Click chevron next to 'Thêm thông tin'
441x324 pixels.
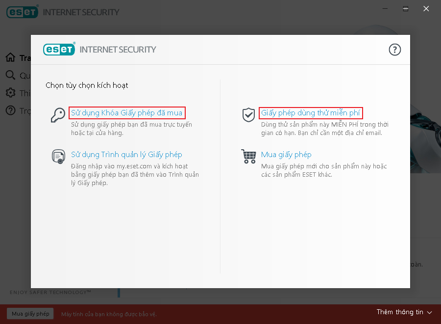[x=429, y=312]
